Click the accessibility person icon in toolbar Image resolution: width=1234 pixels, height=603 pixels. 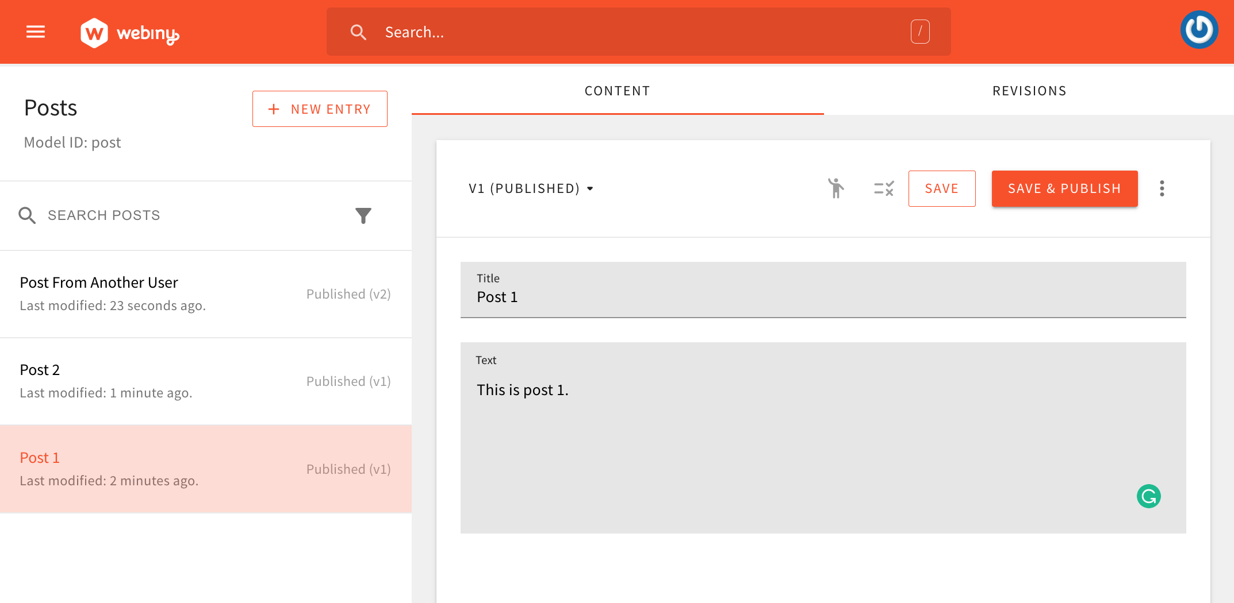(836, 188)
